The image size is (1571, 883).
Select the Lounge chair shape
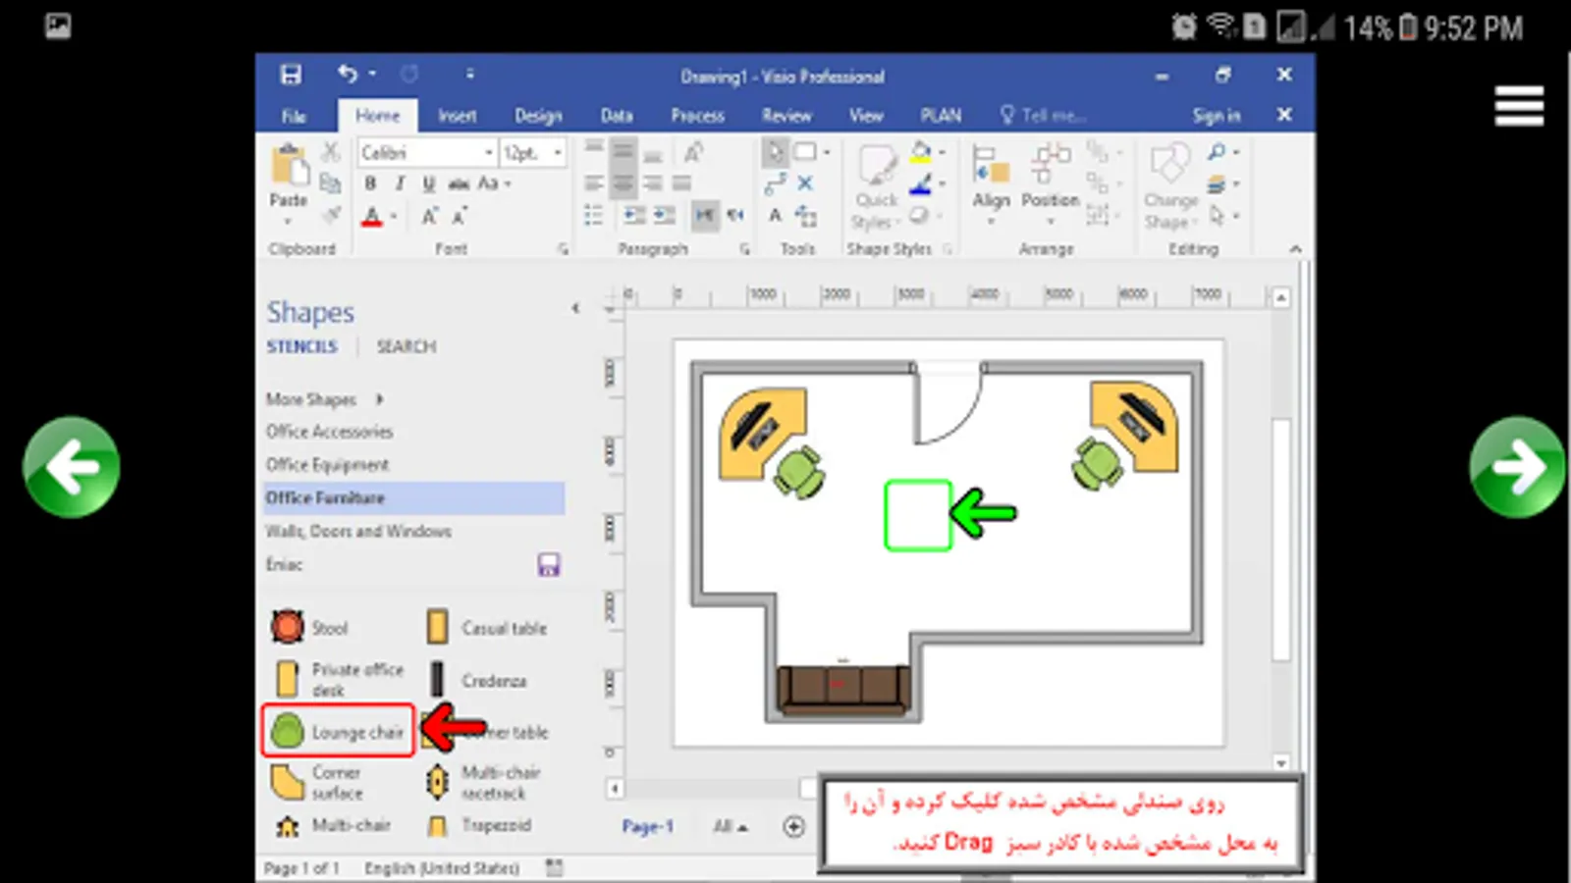338,731
